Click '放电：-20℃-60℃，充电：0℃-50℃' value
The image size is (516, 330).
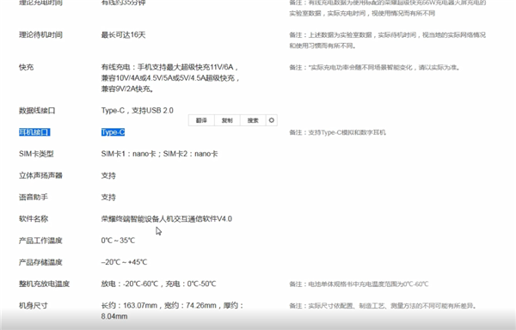(158, 284)
